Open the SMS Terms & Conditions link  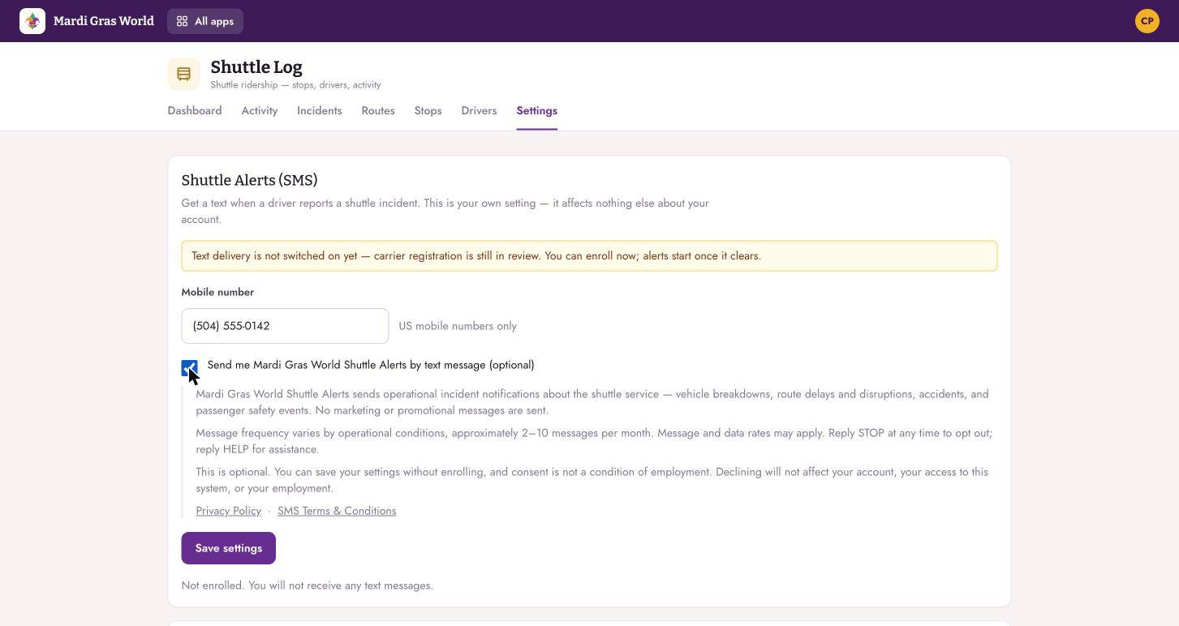(x=337, y=511)
